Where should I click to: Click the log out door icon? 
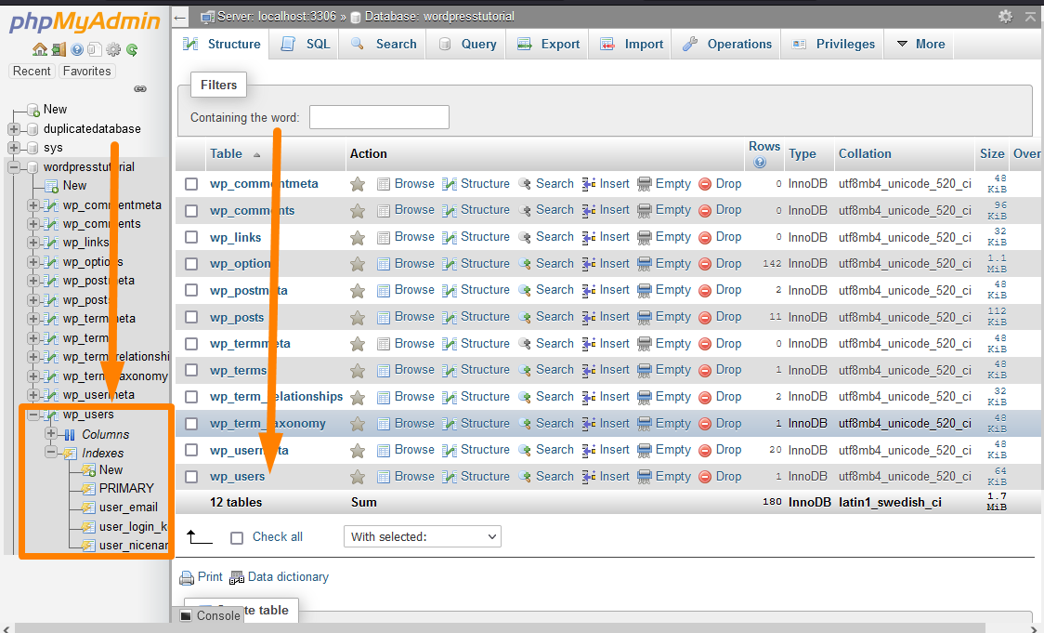(x=59, y=49)
